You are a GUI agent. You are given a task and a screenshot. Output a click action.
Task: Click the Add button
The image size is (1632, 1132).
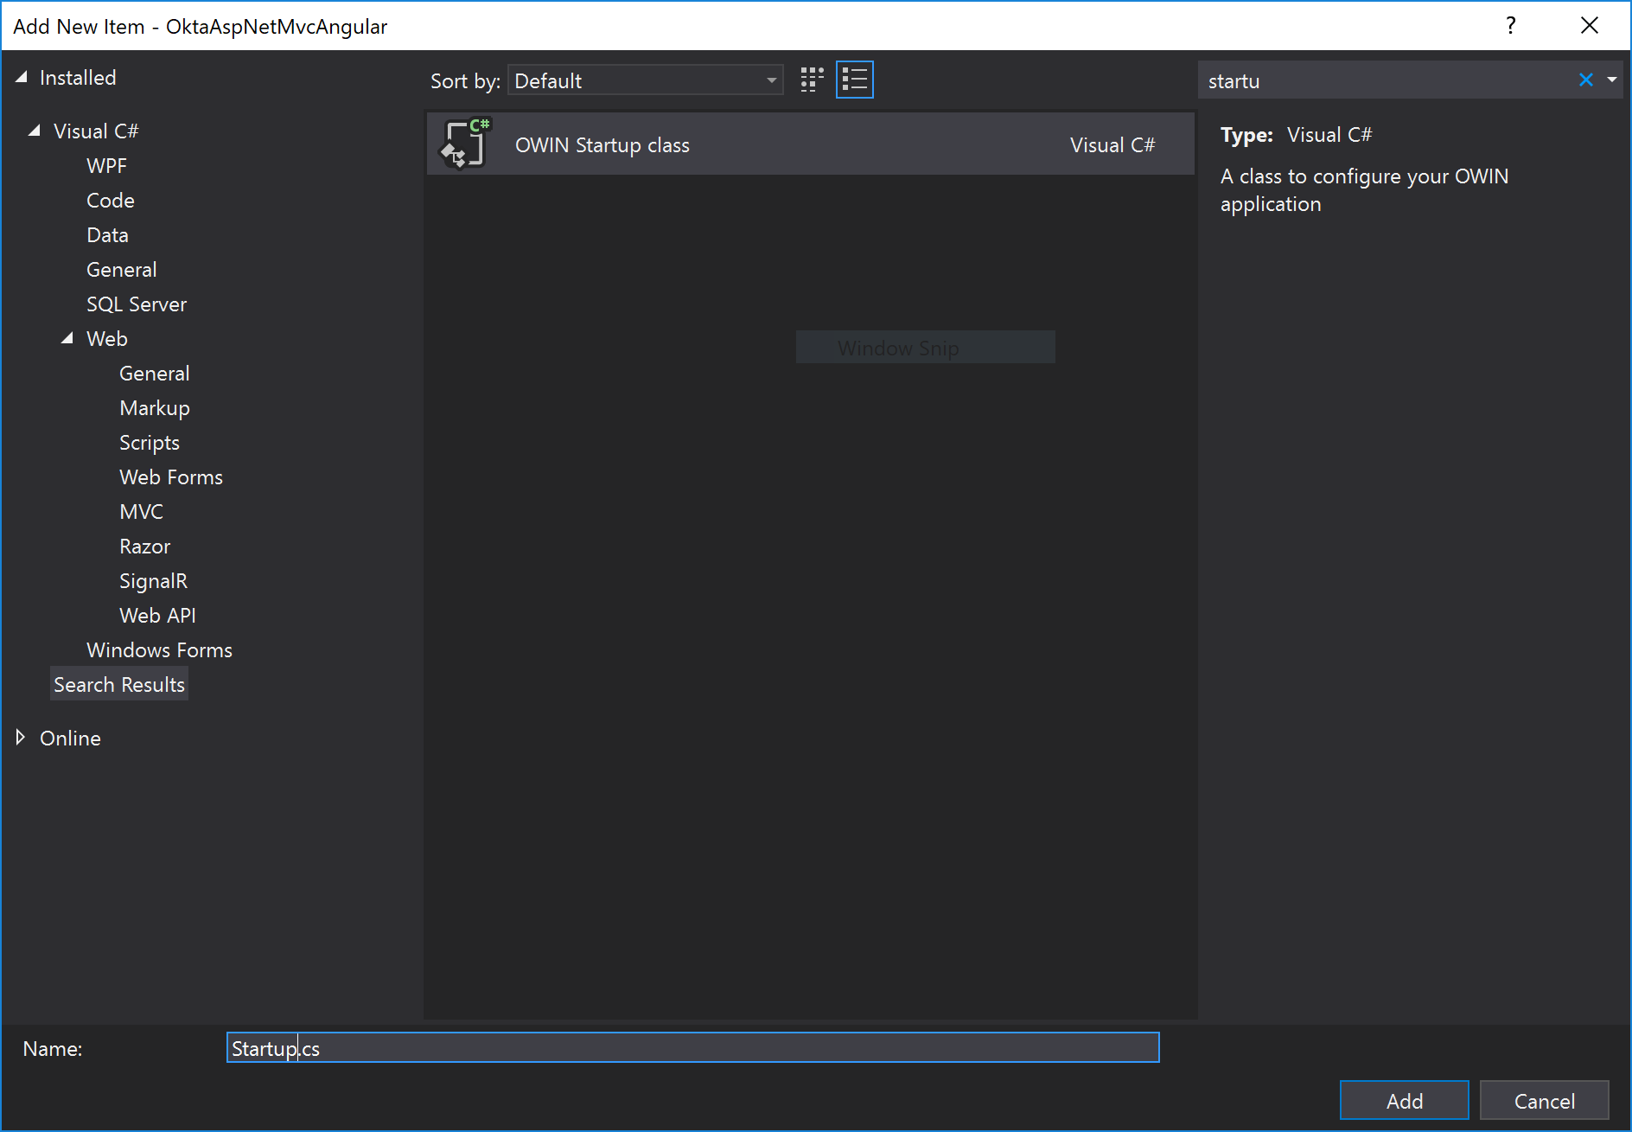(x=1403, y=1100)
